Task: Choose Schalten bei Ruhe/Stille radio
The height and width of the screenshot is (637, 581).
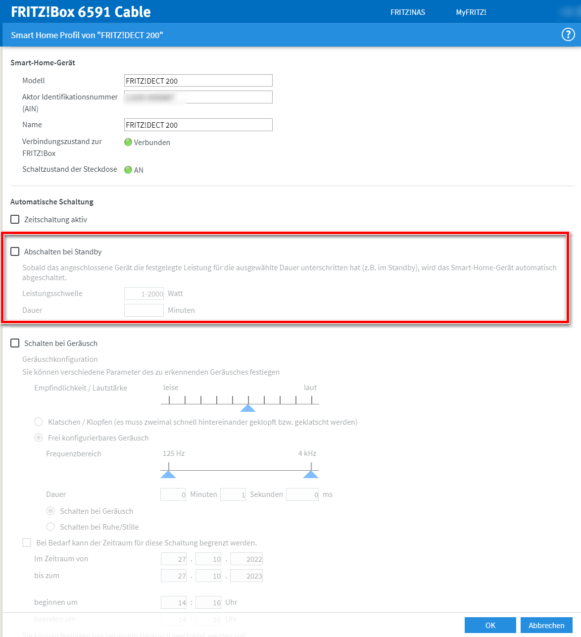Action: tap(50, 527)
